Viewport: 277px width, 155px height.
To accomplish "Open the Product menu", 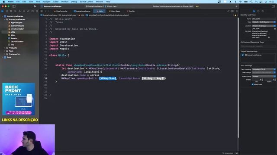I will click(x=65, y=2).
